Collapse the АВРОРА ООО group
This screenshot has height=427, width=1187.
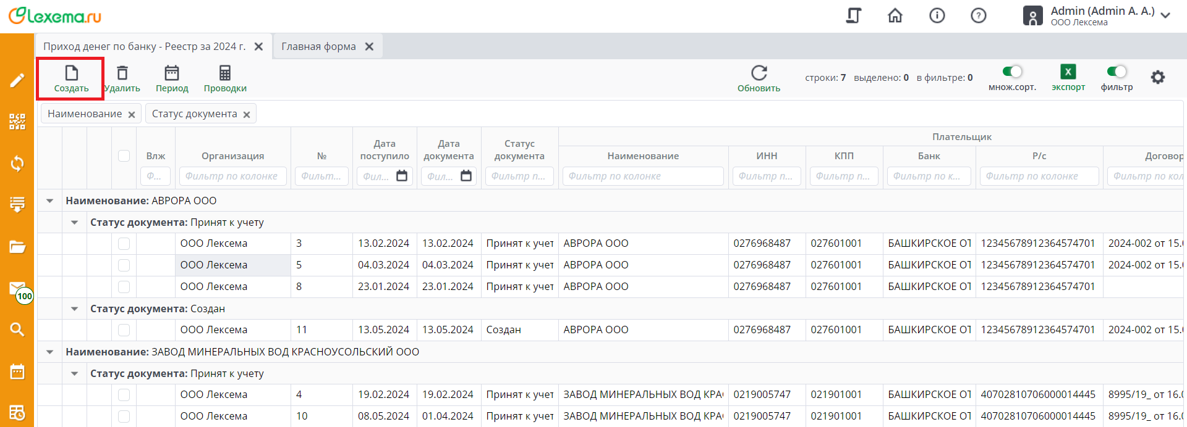pos(50,201)
